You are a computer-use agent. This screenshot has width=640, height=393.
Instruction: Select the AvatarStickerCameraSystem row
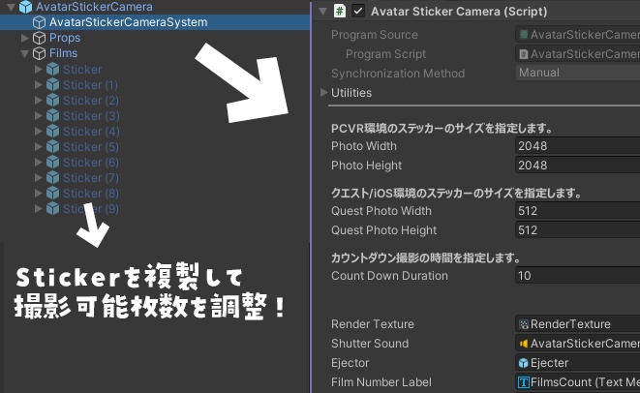[155, 22]
